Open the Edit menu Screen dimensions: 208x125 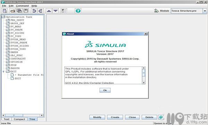pos(11,6)
